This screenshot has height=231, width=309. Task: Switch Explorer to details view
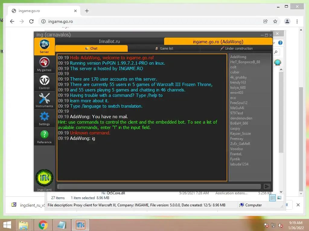click(x=273, y=198)
